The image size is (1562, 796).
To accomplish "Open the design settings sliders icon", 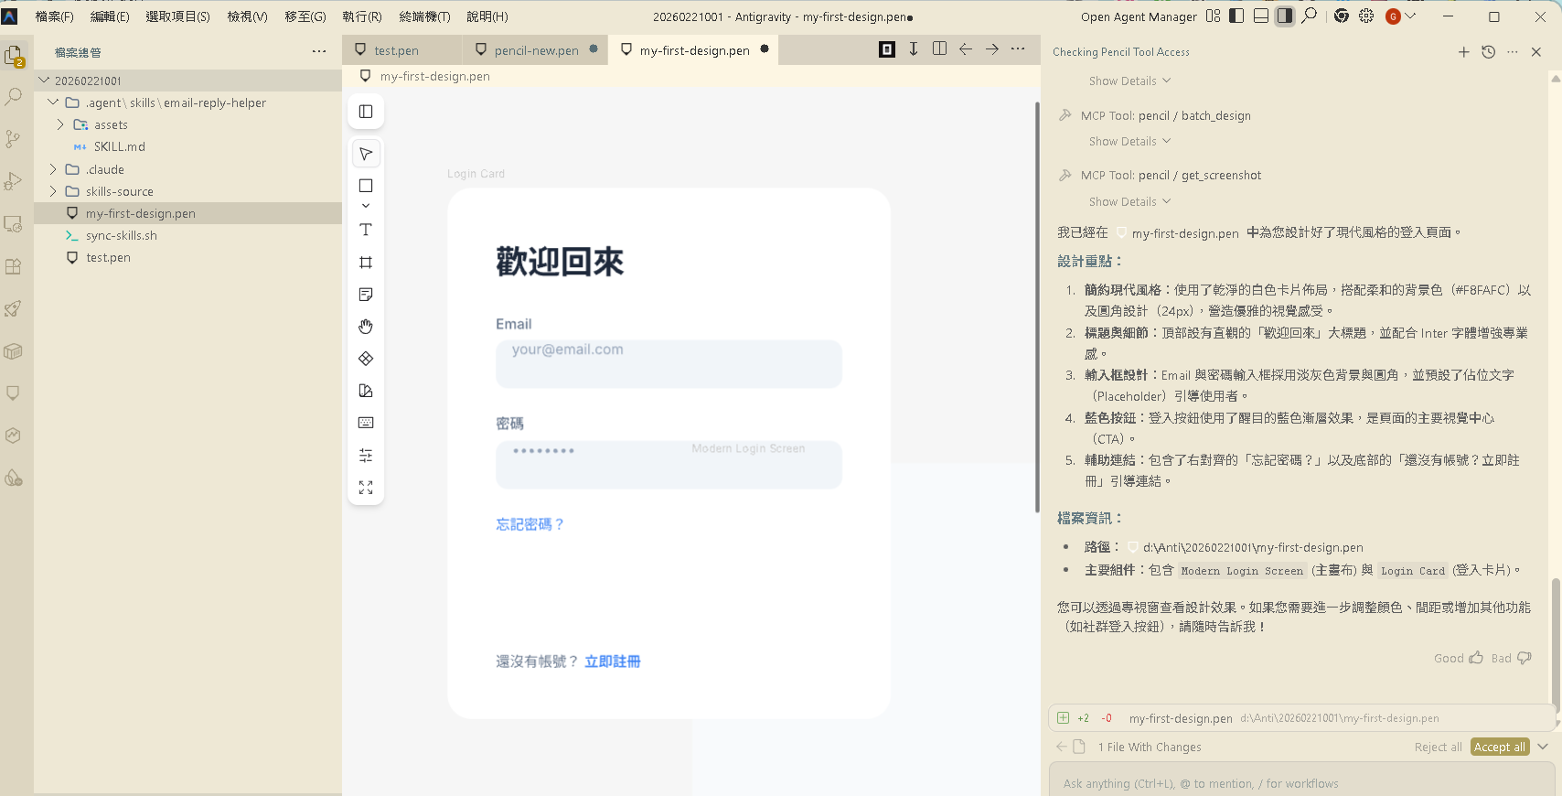I will tap(366, 455).
